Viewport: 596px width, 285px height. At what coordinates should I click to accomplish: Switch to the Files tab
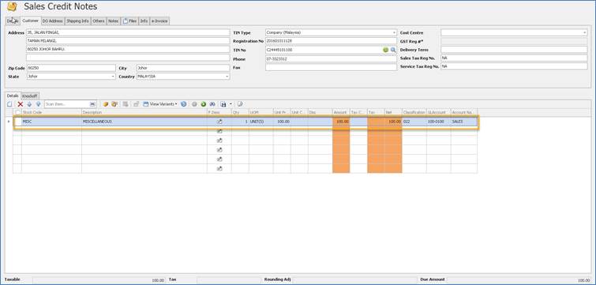129,21
